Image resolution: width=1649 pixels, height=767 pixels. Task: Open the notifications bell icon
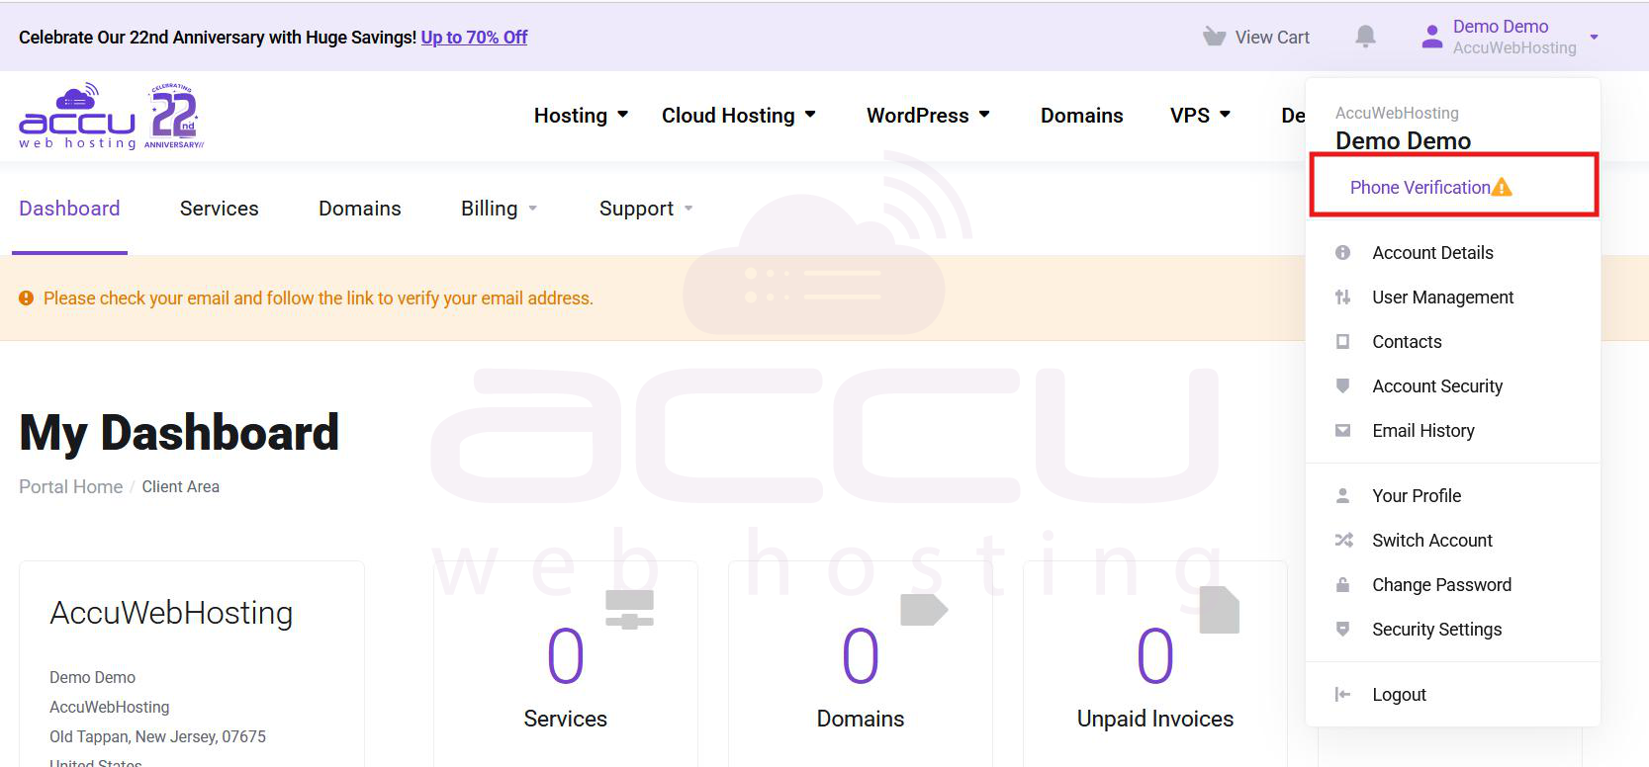tap(1365, 37)
